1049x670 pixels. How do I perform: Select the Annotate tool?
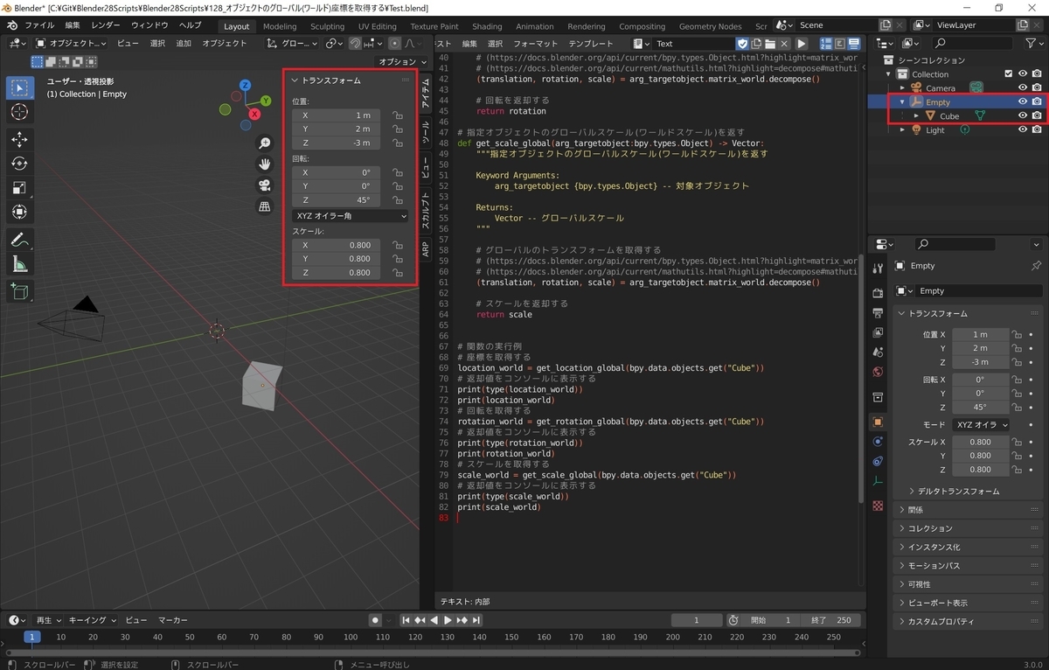click(x=19, y=240)
